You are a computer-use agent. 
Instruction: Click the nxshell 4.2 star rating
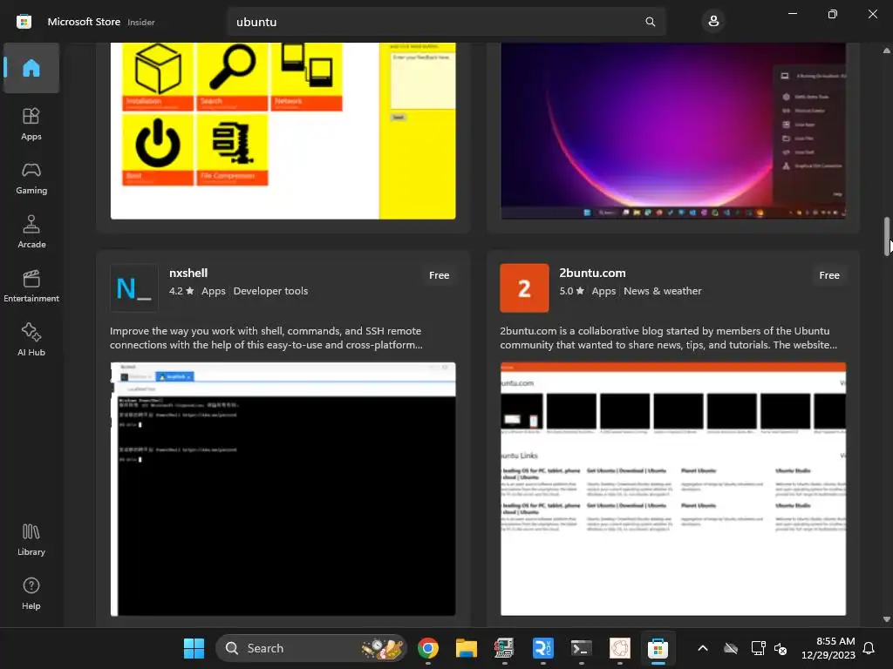181,291
